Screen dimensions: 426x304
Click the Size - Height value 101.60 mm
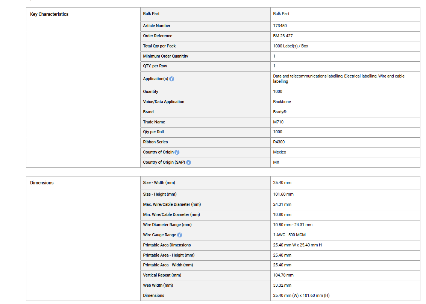point(283,194)
